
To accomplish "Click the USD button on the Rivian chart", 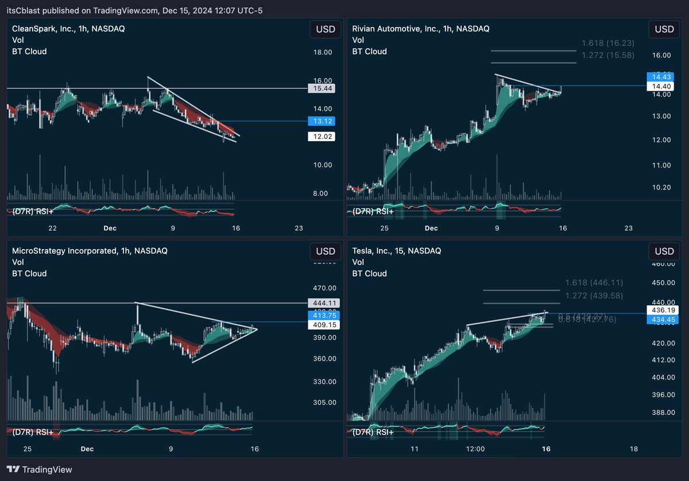I will tap(664, 29).
